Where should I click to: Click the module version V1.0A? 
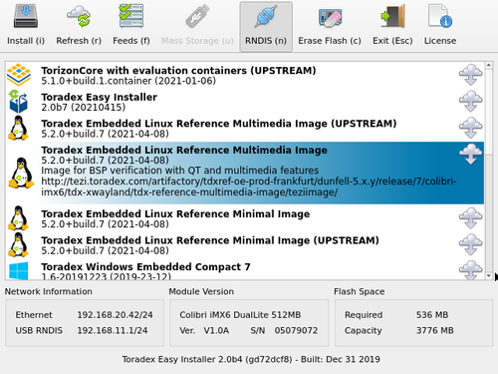click(x=216, y=330)
